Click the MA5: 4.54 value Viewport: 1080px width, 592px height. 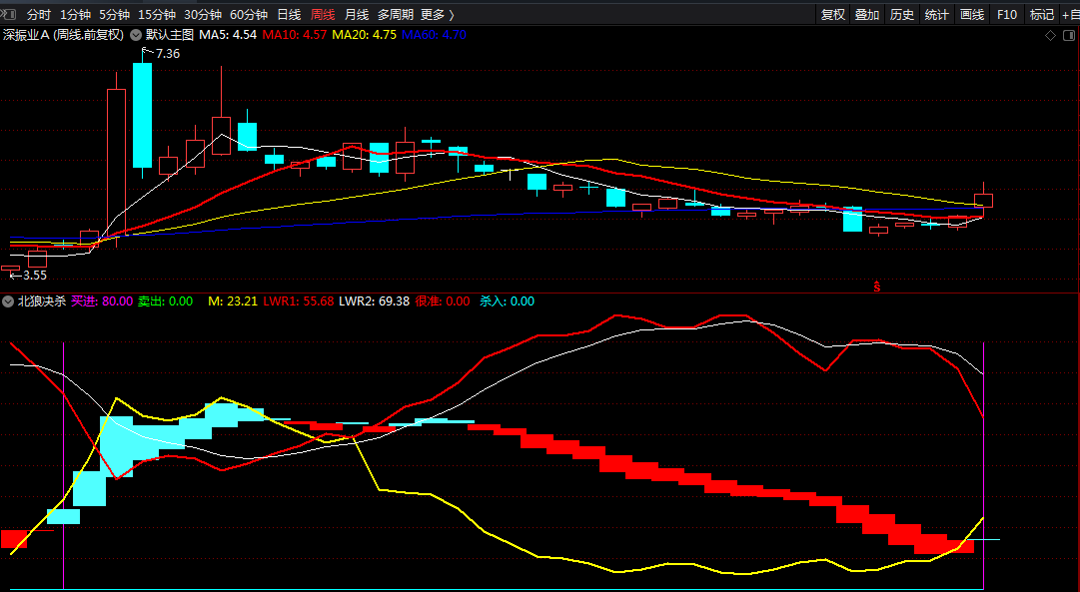(228, 35)
